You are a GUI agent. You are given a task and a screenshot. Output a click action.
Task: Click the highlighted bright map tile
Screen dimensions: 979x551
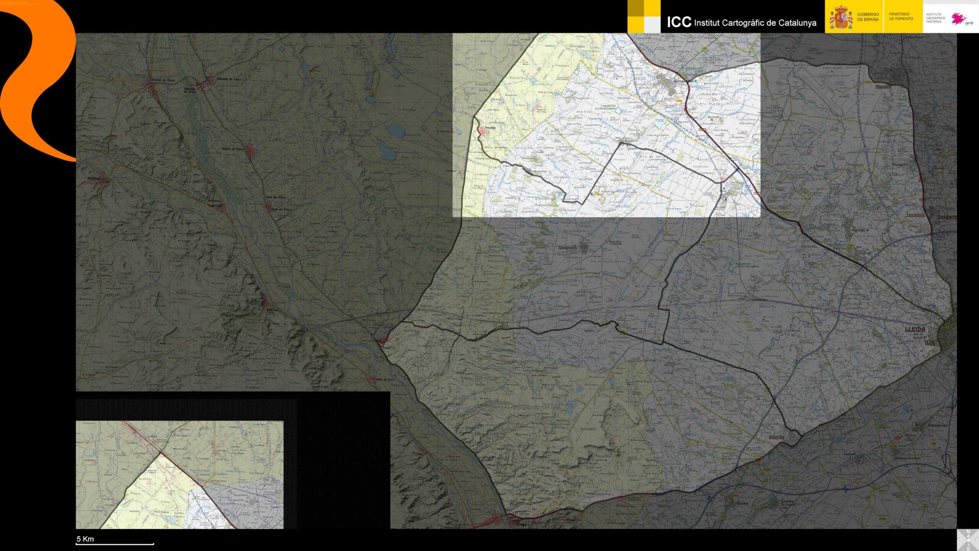[606, 125]
